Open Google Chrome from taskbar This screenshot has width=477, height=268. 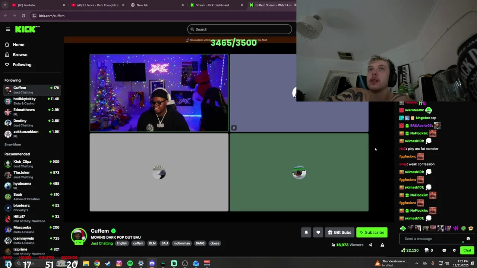97,264
